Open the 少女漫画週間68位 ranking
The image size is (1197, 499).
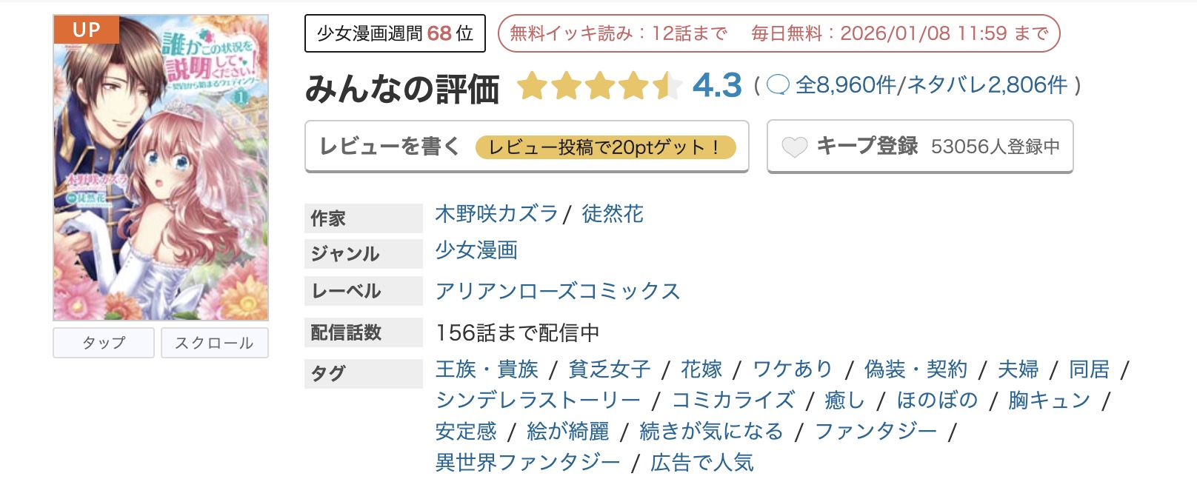tap(395, 33)
